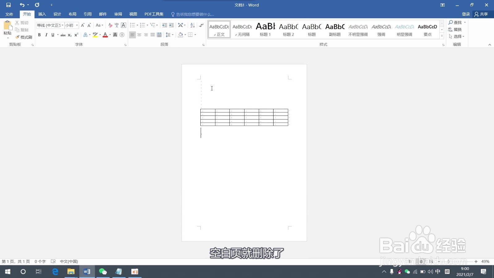This screenshot has height=278, width=494.
Task: Switch to the Design (设计) tab
Action: 57,14
